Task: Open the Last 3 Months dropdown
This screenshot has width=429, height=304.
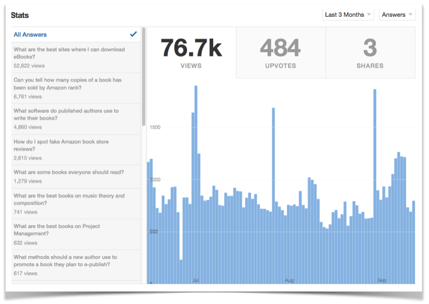Action: point(348,15)
